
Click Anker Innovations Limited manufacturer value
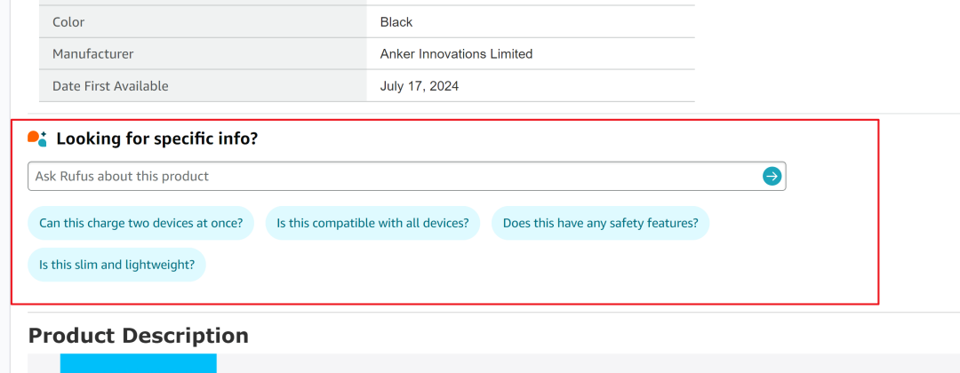(x=456, y=54)
